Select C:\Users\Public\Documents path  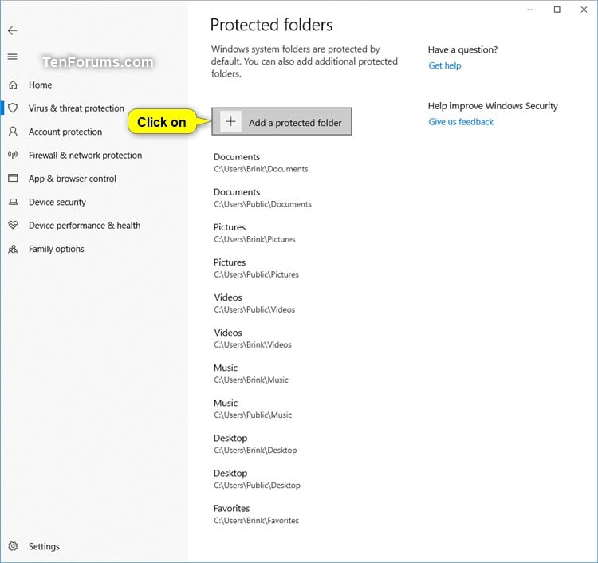[x=262, y=204]
